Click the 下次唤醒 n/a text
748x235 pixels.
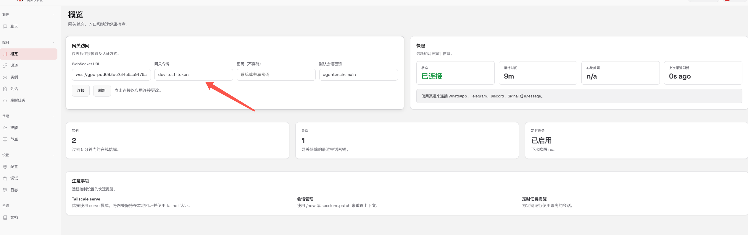tap(543, 150)
